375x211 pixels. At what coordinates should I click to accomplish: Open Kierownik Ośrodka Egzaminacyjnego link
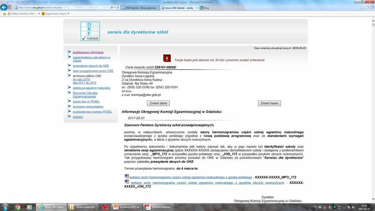85,95
